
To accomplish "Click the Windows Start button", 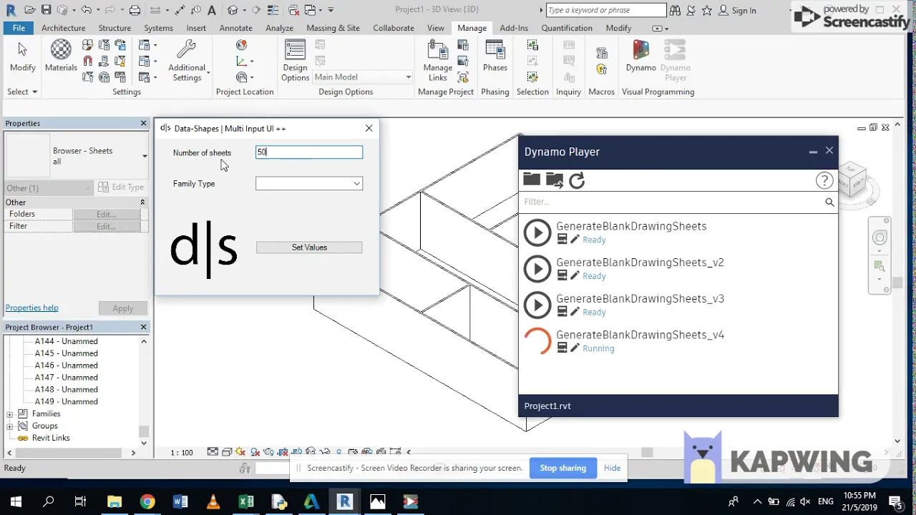I will pyautogui.click(x=16, y=501).
